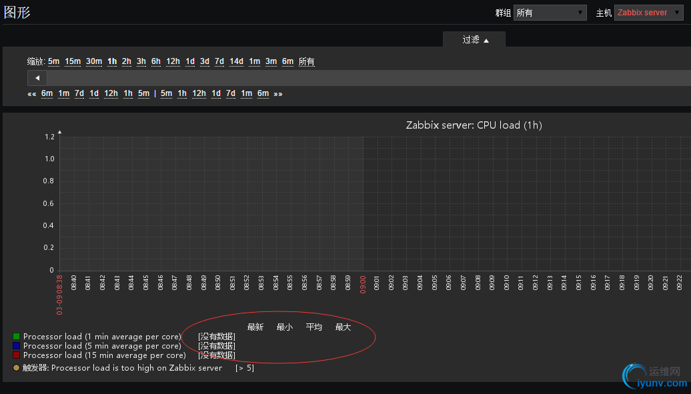Image resolution: width=691 pixels, height=394 pixels.
Task: Choose the 14d zoom period
Action: coord(236,61)
